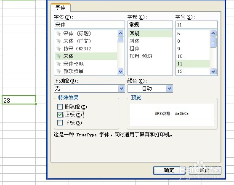Image resolution: width=234 pixels, height=185 pixels.
Task: Choose font 宋体-PUA in the list
Action: (86, 64)
